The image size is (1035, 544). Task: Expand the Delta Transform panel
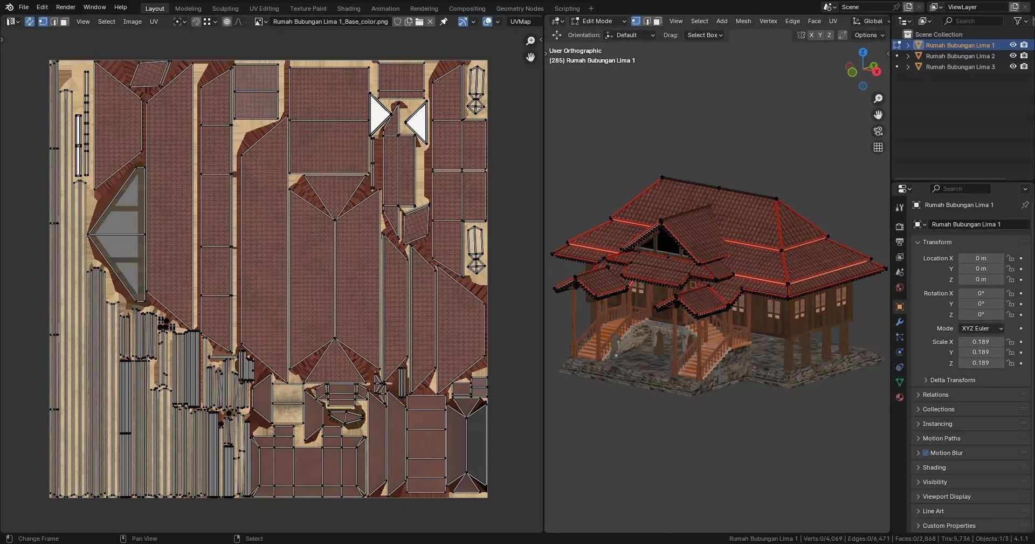tap(953, 380)
